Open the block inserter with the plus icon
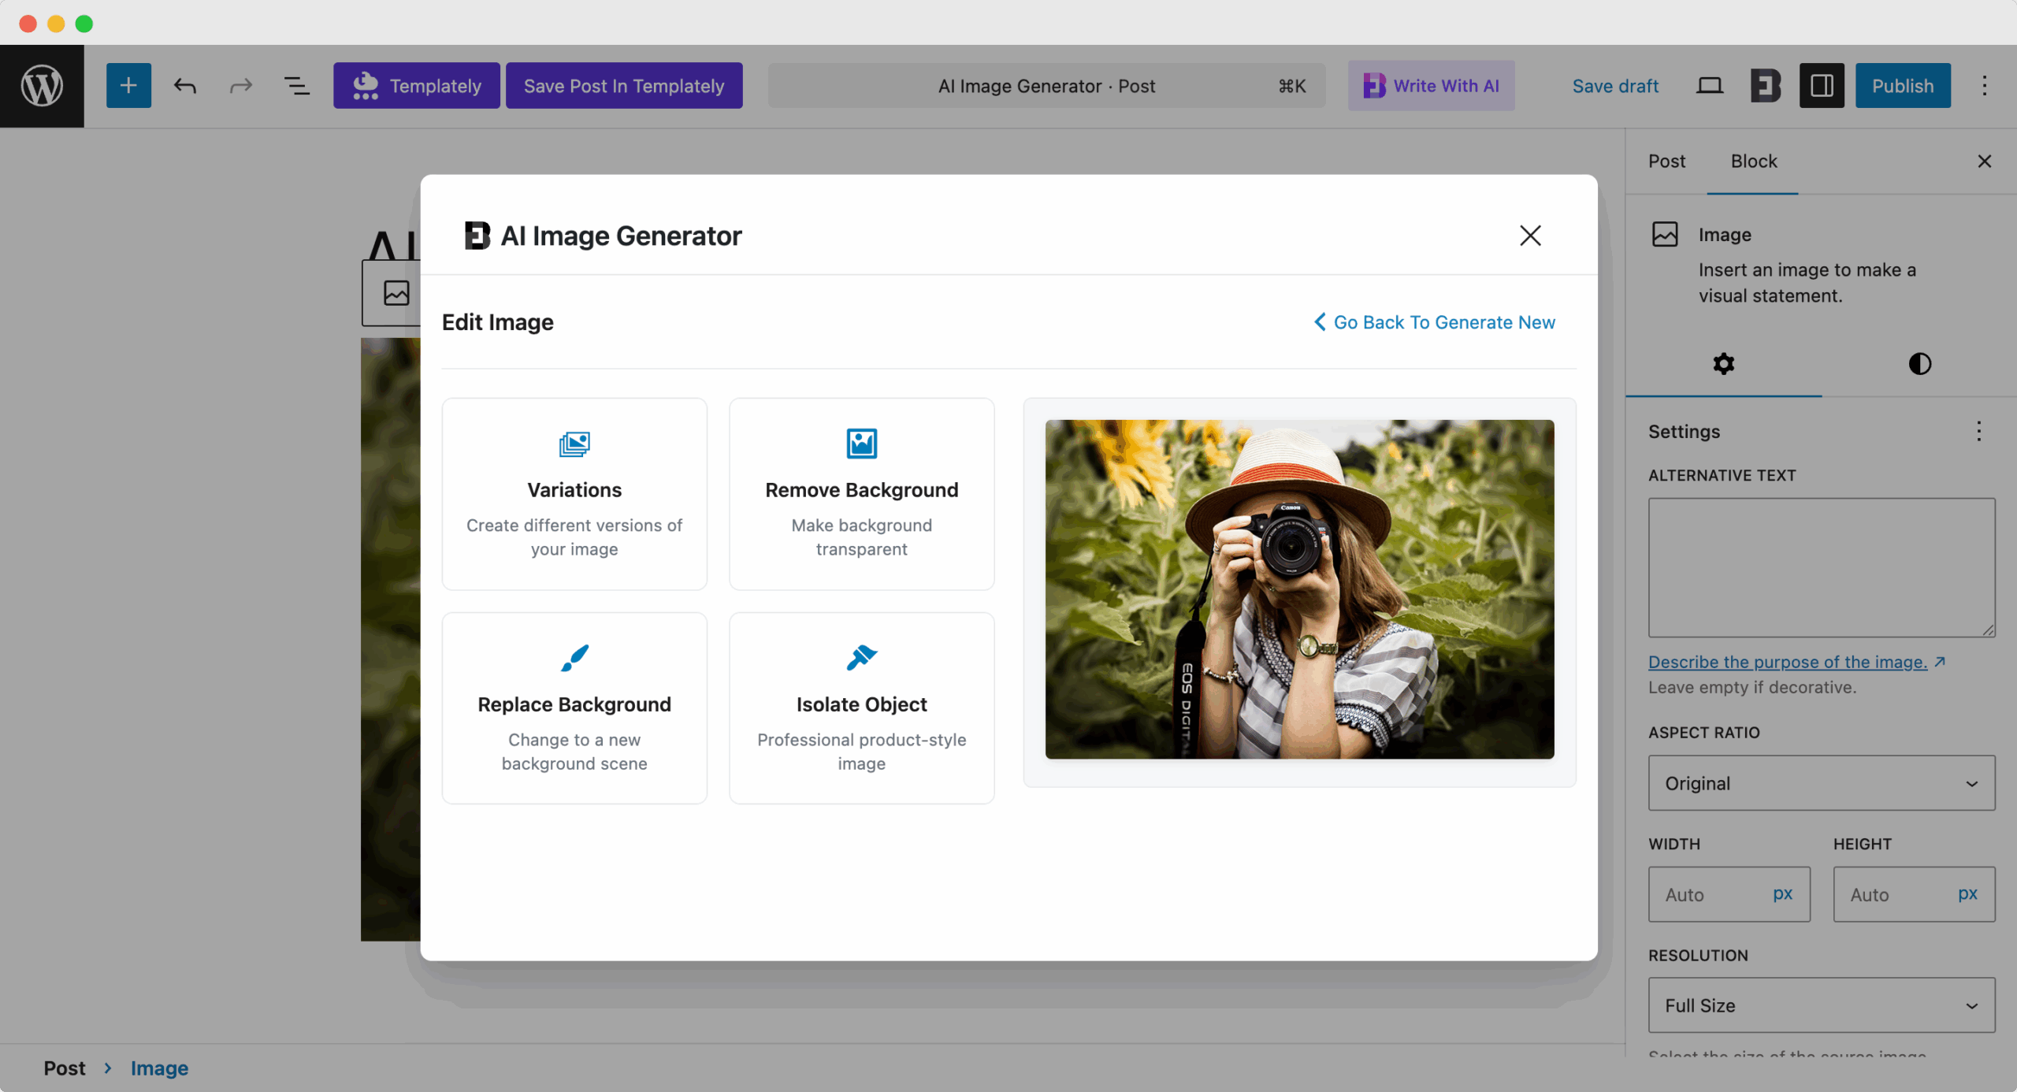Viewport: 2017px width, 1092px height. (128, 85)
